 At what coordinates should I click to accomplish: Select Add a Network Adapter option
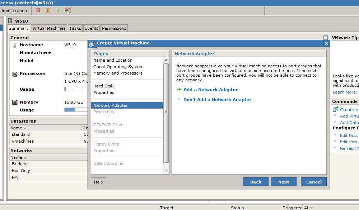coord(210,90)
